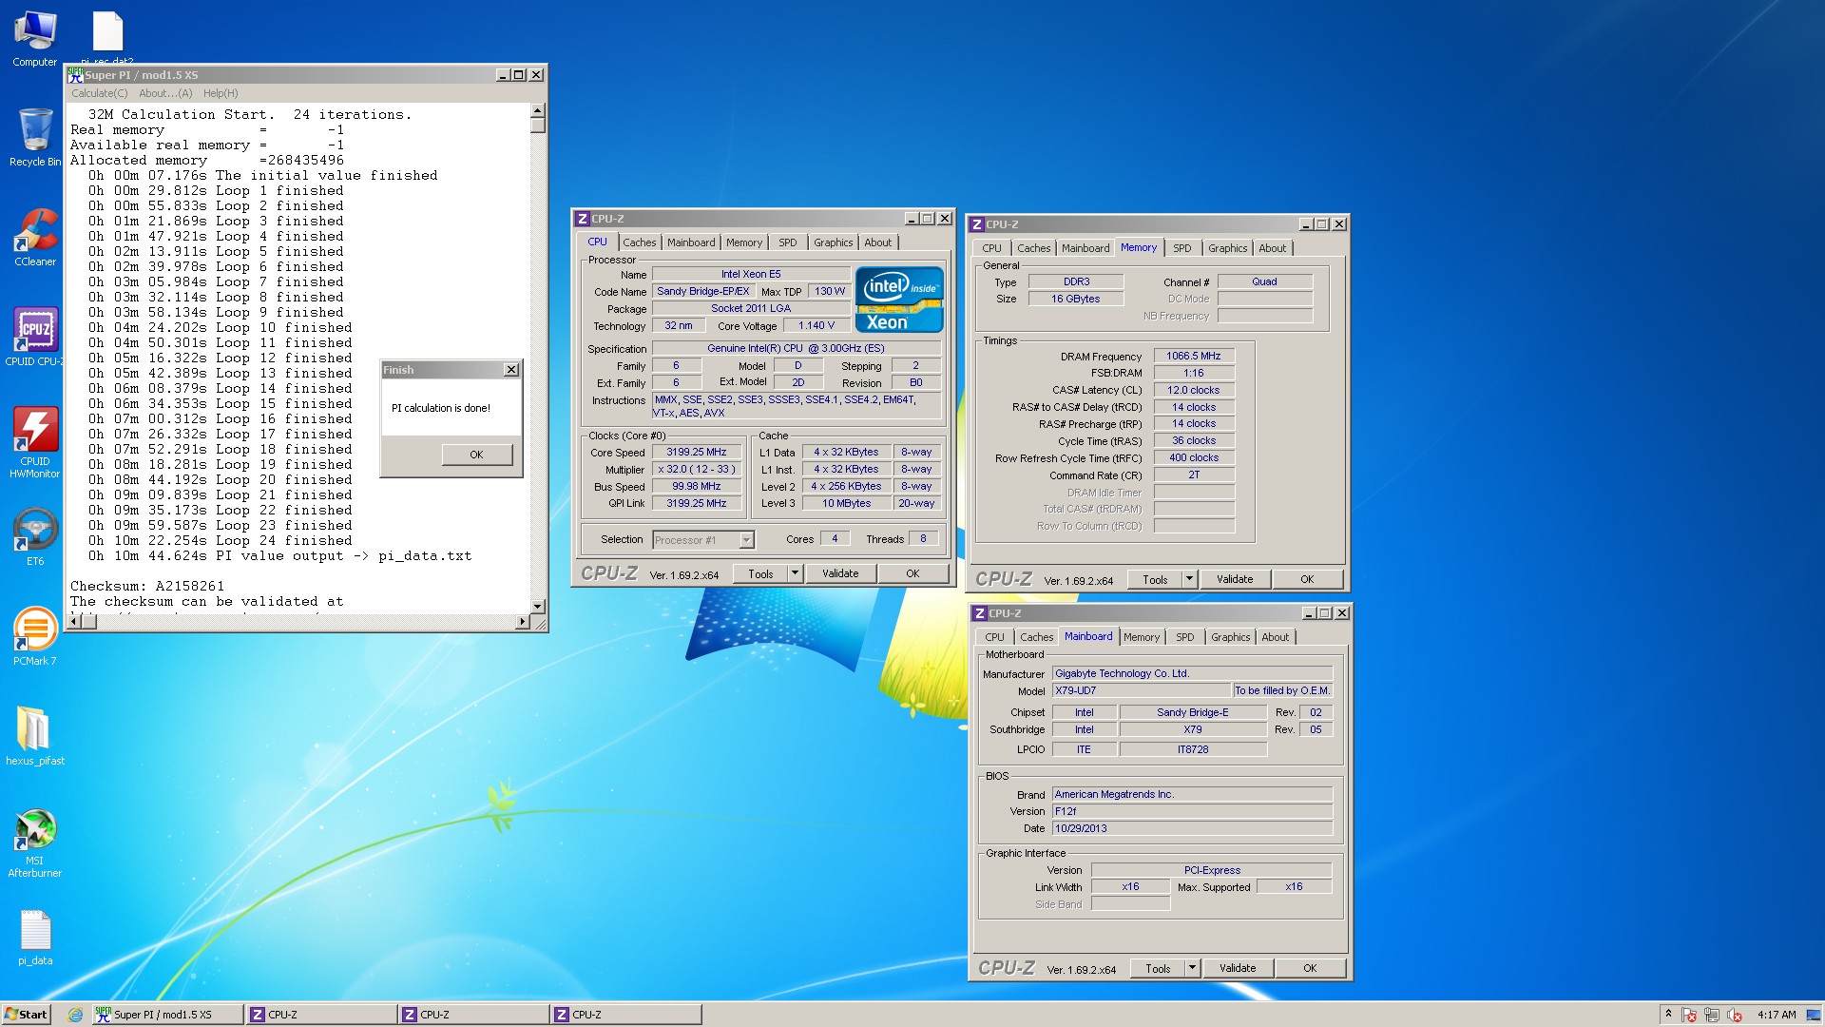Open the Computer desktop icon
1825x1027 pixels.
point(34,38)
